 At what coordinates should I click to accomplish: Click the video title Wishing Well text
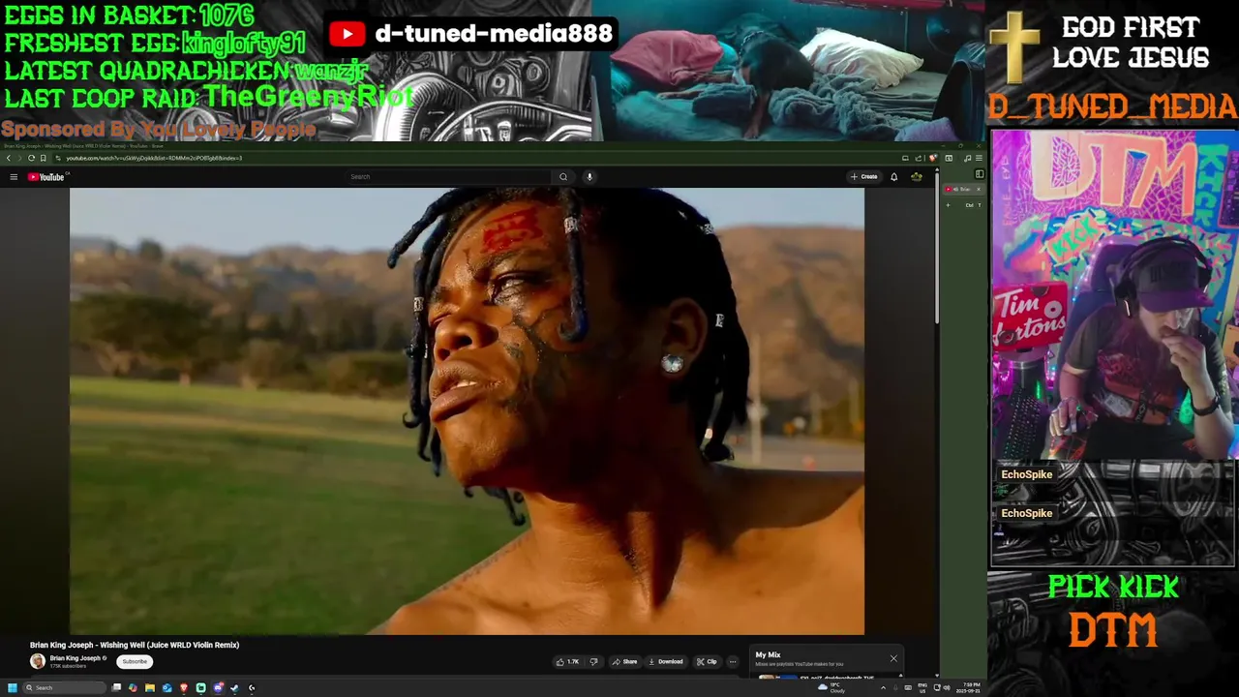(x=135, y=645)
